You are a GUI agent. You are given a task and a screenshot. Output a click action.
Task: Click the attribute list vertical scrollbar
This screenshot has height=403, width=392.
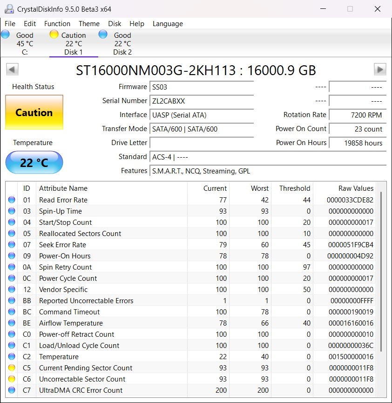(x=381, y=271)
